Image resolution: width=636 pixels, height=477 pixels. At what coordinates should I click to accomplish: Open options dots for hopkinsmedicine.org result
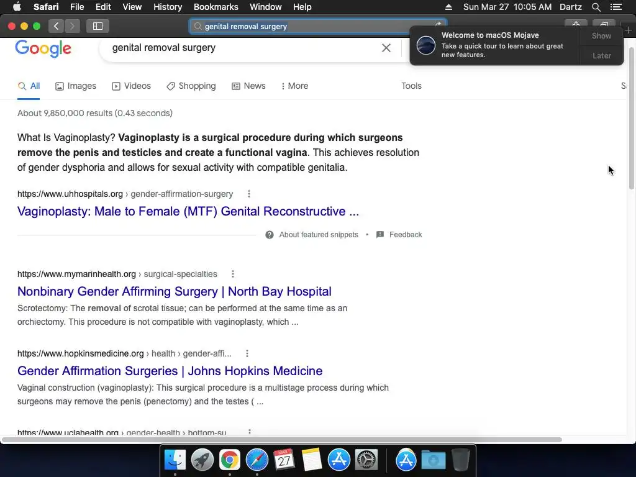[x=247, y=353]
